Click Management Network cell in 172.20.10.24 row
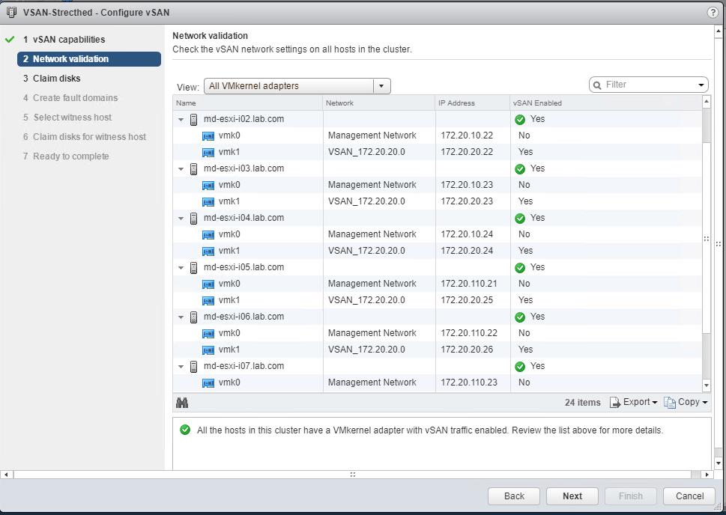This screenshot has height=515, width=726. pyautogui.click(x=372, y=234)
